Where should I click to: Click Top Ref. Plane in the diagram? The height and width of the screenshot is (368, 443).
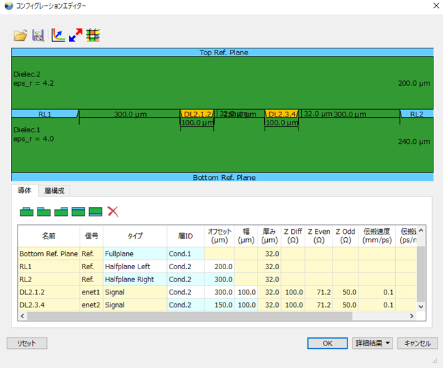[222, 52]
